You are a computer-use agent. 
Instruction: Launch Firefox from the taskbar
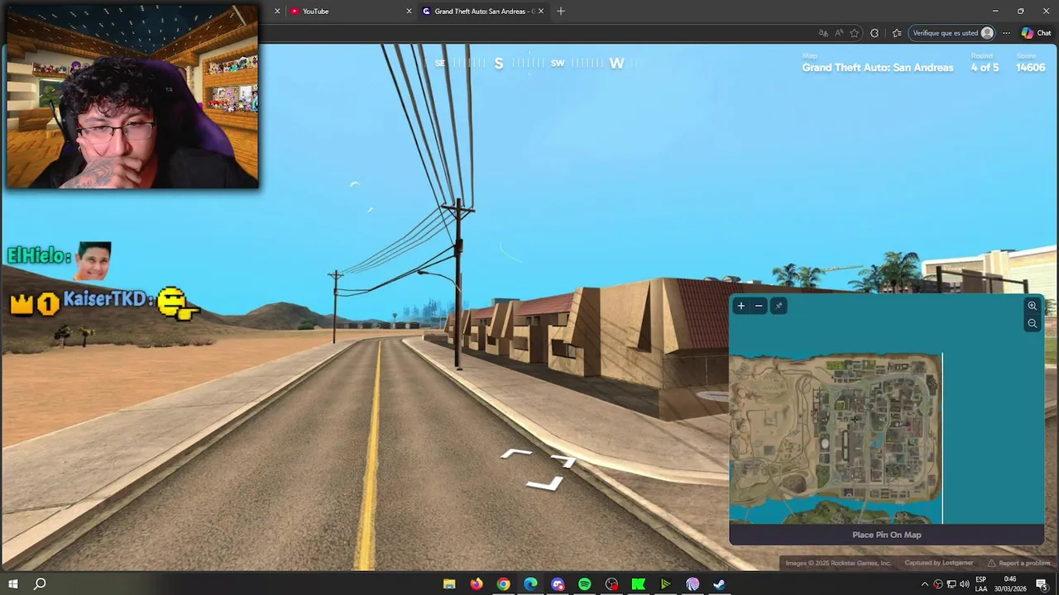click(477, 584)
